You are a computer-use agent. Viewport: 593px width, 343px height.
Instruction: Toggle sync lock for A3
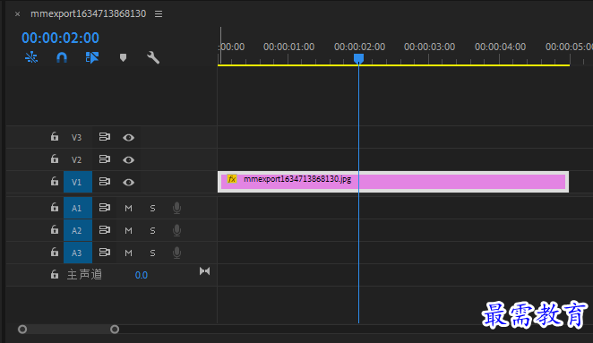pyautogui.click(x=105, y=252)
